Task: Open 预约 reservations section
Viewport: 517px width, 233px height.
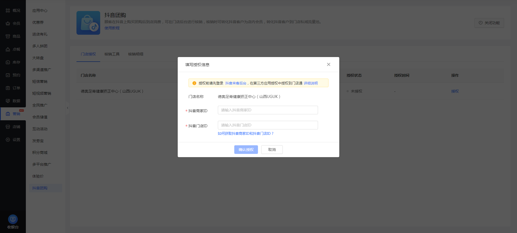Action: click(13, 75)
